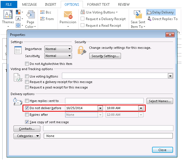Click the Security padlock and key icon
The image size is (182, 160).
82,50
